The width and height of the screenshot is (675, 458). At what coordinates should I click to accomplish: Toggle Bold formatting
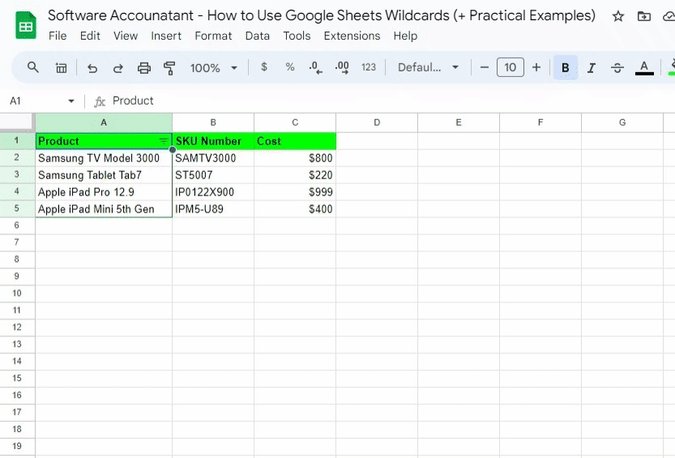(566, 67)
